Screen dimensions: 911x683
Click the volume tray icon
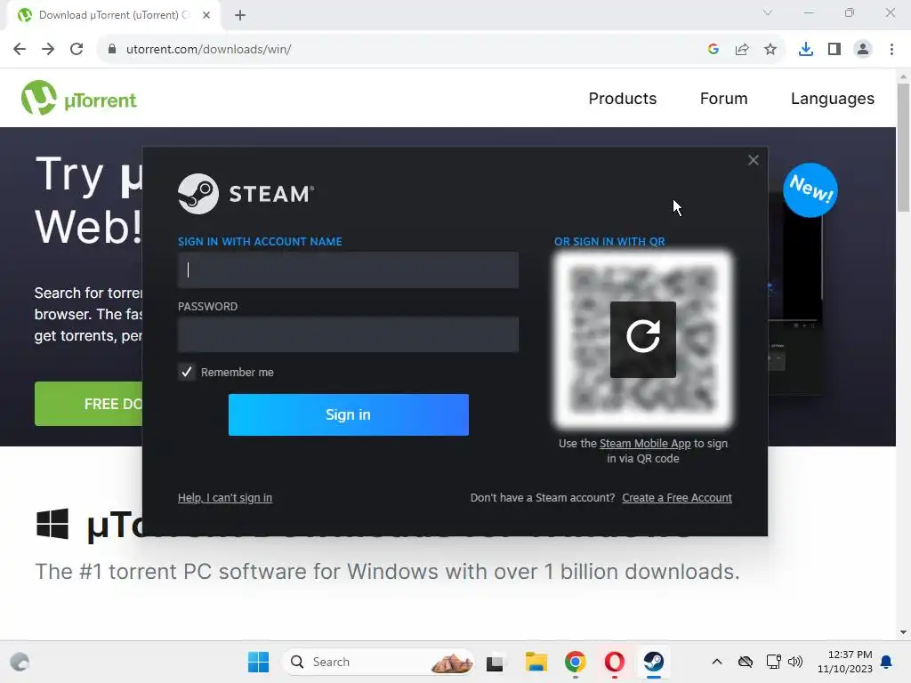pyautogui.click(x=794, y=662)
